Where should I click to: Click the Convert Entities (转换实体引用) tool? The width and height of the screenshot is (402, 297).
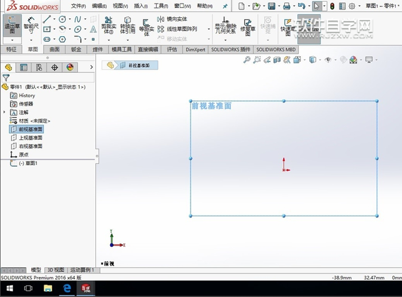127,26
